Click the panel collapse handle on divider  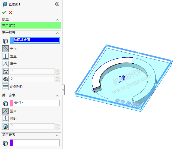pos(63,90)
